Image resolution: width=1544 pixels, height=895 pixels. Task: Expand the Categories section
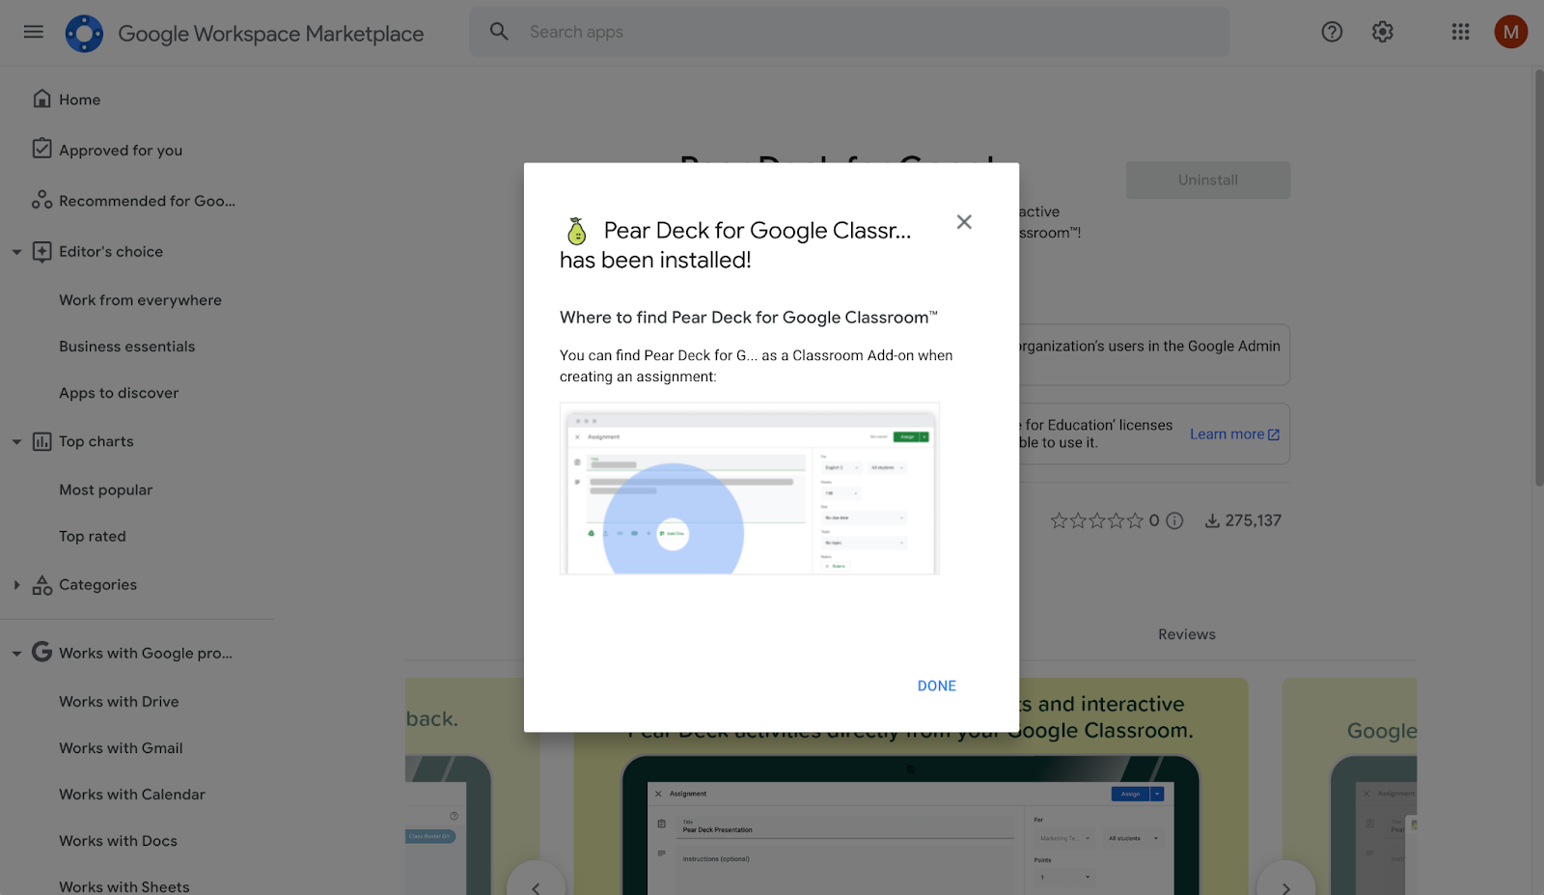coord(15,584)
